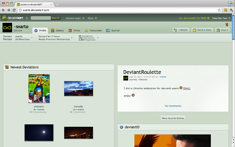235x147 pixels.
Task: Click the +Watch button
Action: click(x=181, y=30)
